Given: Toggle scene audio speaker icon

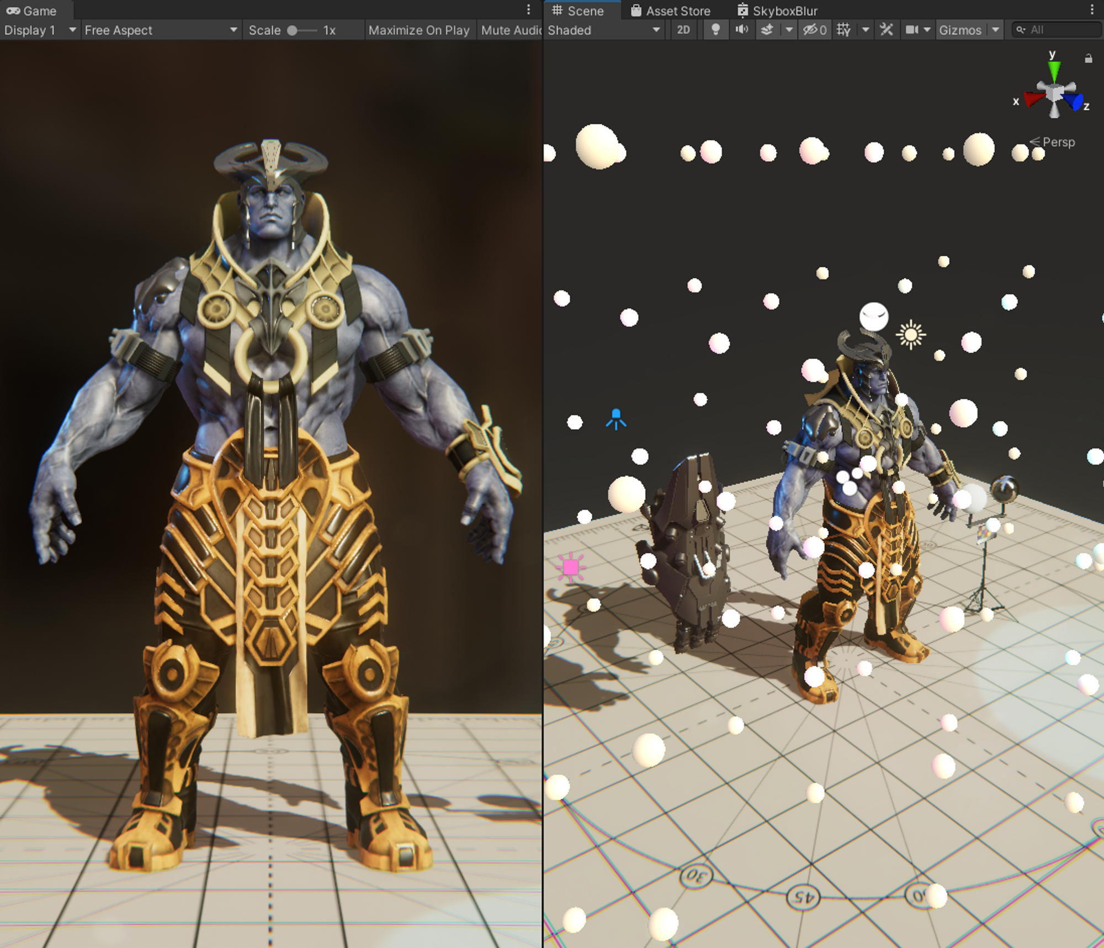Looking at the screenshot, I should pyautogui.click(x=741, y=30).
